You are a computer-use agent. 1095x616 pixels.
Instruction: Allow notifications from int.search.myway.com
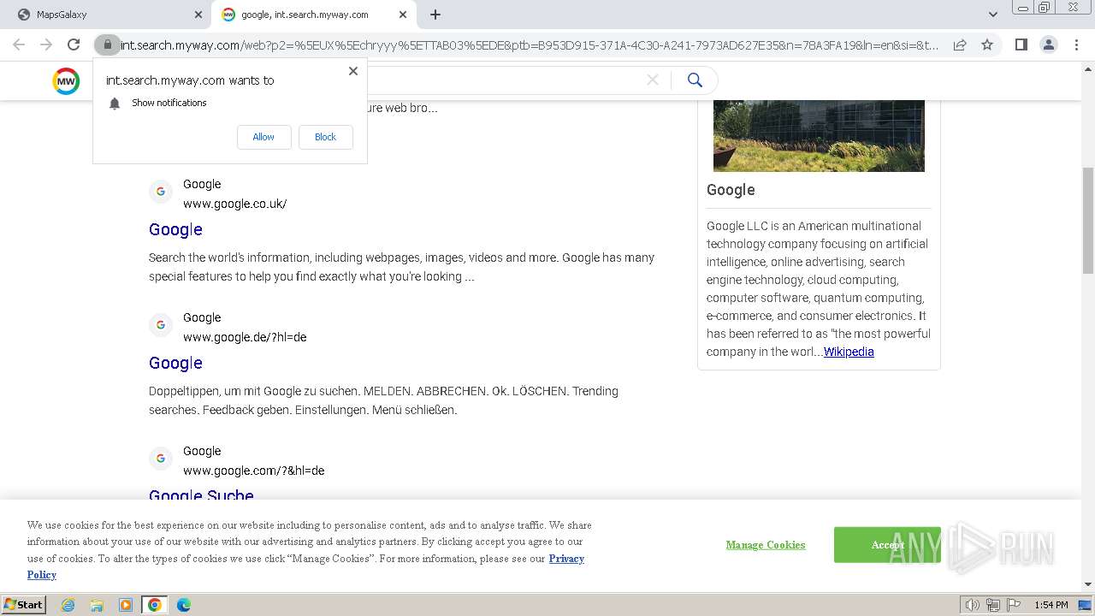pos(263,137)
